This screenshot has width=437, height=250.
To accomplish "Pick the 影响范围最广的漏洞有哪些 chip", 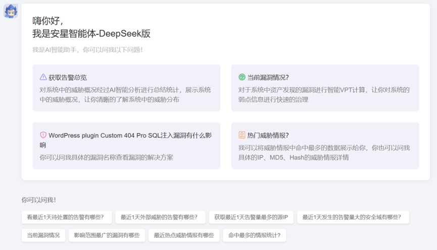I will [107, 235].
